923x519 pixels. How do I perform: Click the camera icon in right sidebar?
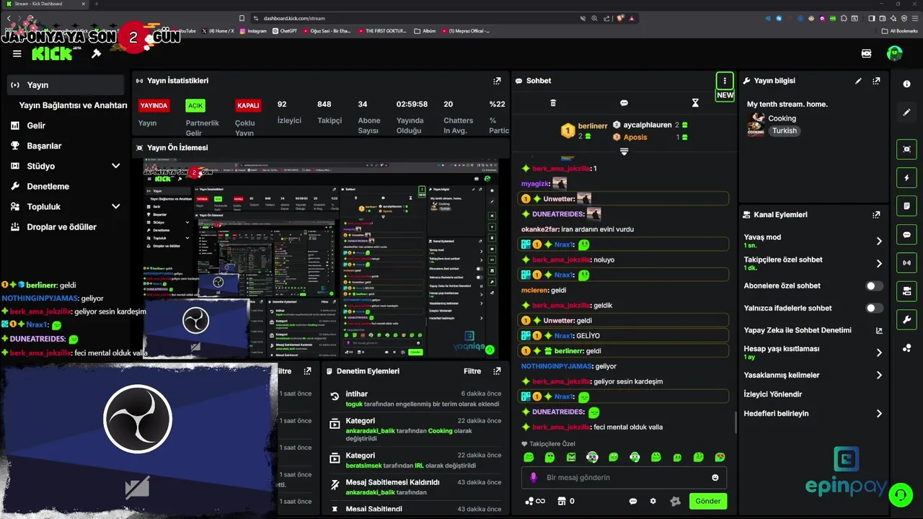(x=907, y=291)
